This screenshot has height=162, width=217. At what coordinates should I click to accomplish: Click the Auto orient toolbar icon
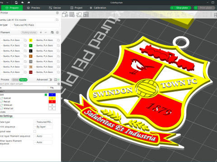(x=79, y=14)
